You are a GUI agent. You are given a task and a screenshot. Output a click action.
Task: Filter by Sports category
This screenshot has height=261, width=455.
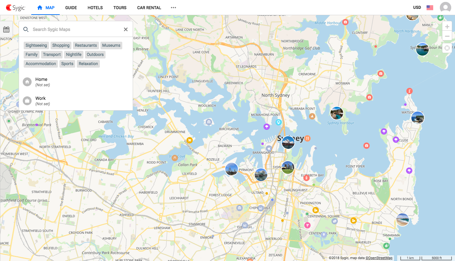click(x=67, y=64)
